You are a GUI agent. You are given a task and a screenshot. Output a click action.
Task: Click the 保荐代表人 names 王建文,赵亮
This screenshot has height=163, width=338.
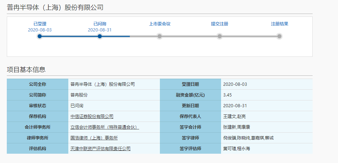pyautogui.click(x=235, y=117)
